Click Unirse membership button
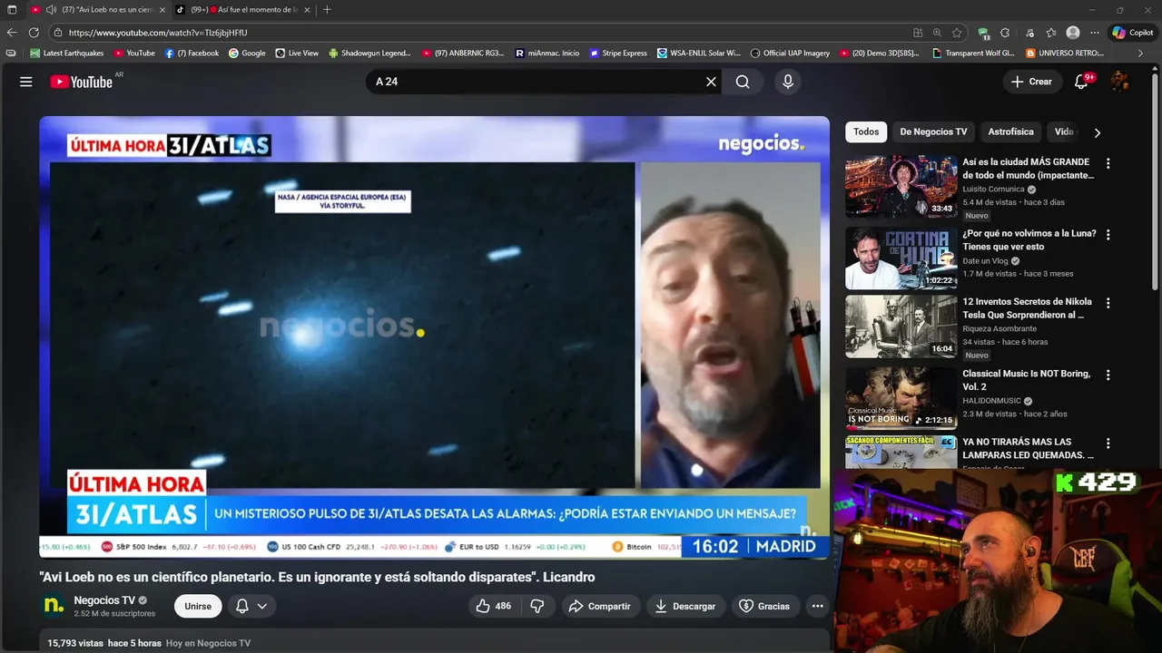1162x653 pixels. (198, 606)
